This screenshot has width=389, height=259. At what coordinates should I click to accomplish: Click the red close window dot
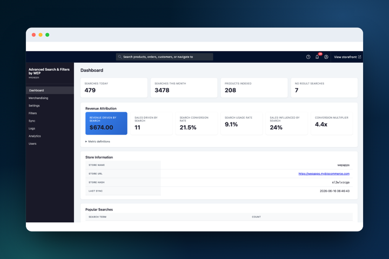tap(33, 35)
